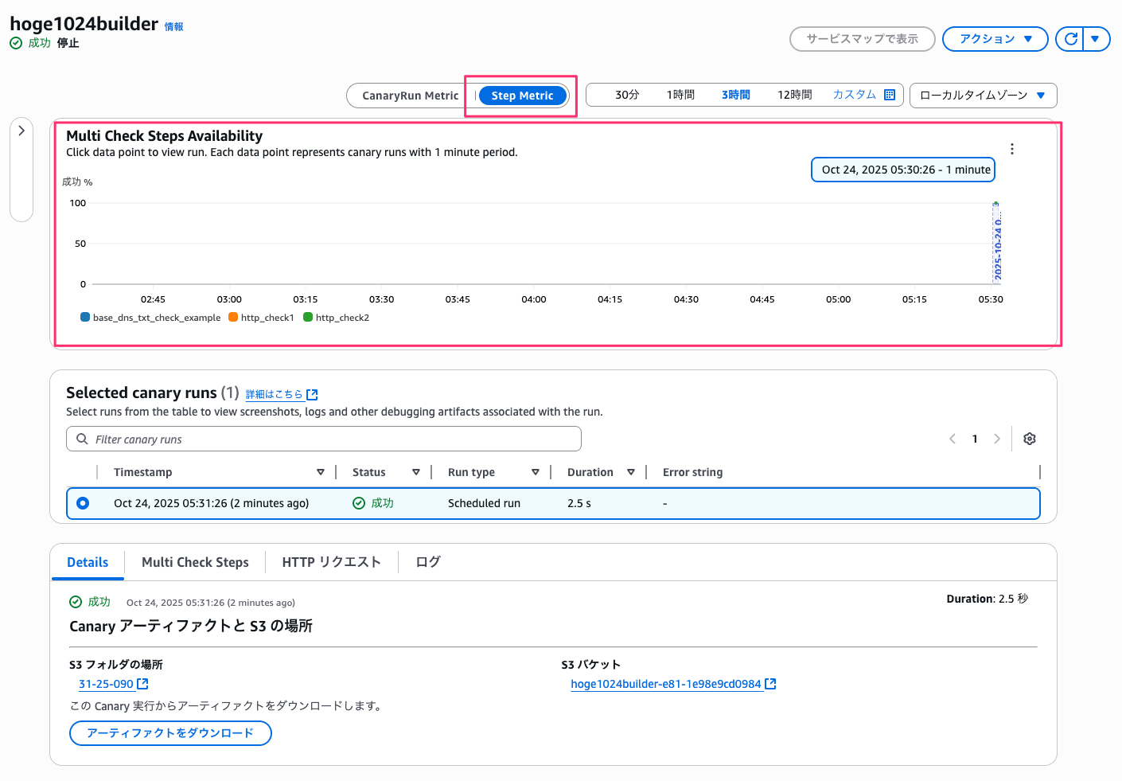Expand the collapsed left side panel
The width and height of the screenshot is (1122, 781).
[x=21, y=131]
